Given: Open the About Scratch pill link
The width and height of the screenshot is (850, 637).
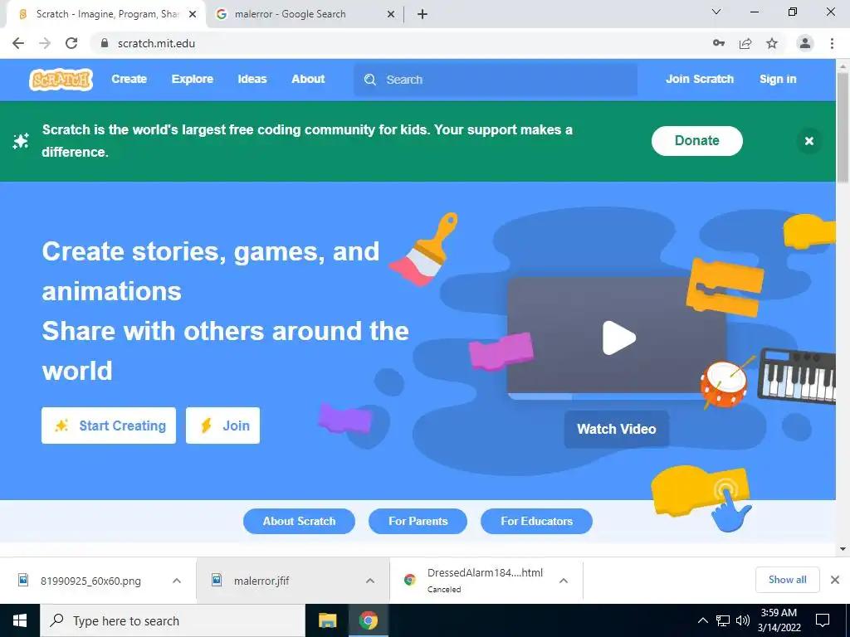Looking at the screenshot, I should pos(299,521).
